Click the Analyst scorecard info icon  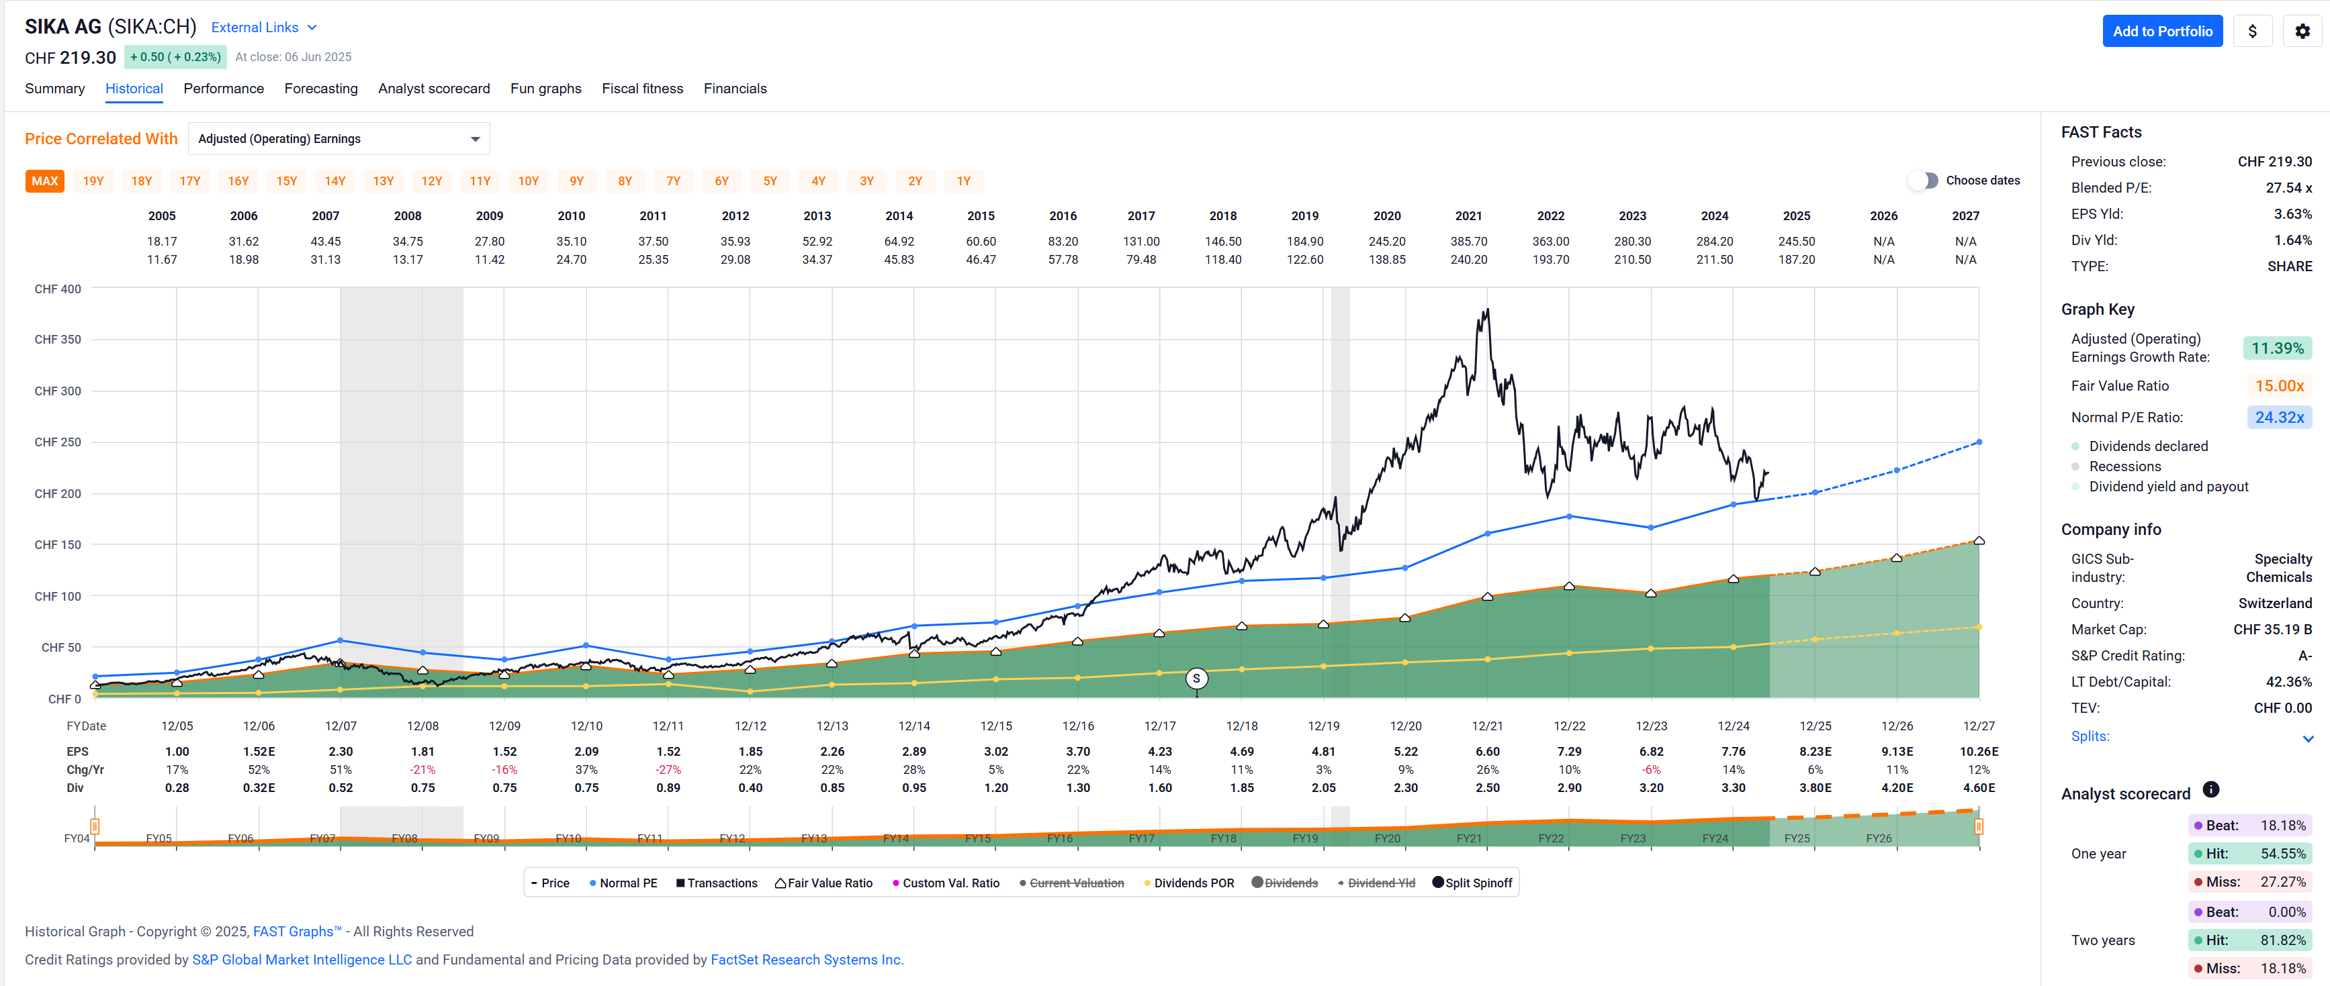point(2210,789)
